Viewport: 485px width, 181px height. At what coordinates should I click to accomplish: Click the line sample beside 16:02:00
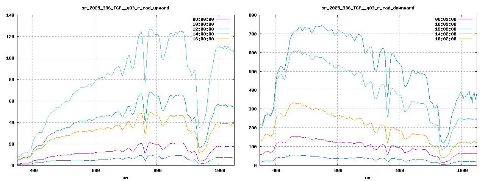(466, 39)
